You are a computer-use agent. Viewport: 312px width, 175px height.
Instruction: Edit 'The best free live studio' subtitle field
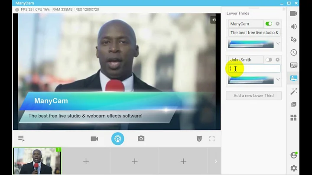pyautogui.click(x=254, y=32)
